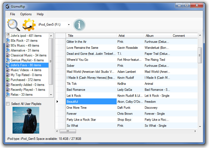Select the Genius Playlist - 6 items entry
Image resolution: width=209 pixels, height=148 pixels.
(27, 60)
